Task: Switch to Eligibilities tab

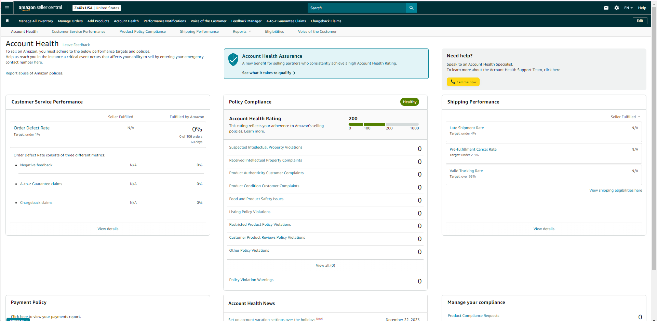Action: tap(274, 31)
